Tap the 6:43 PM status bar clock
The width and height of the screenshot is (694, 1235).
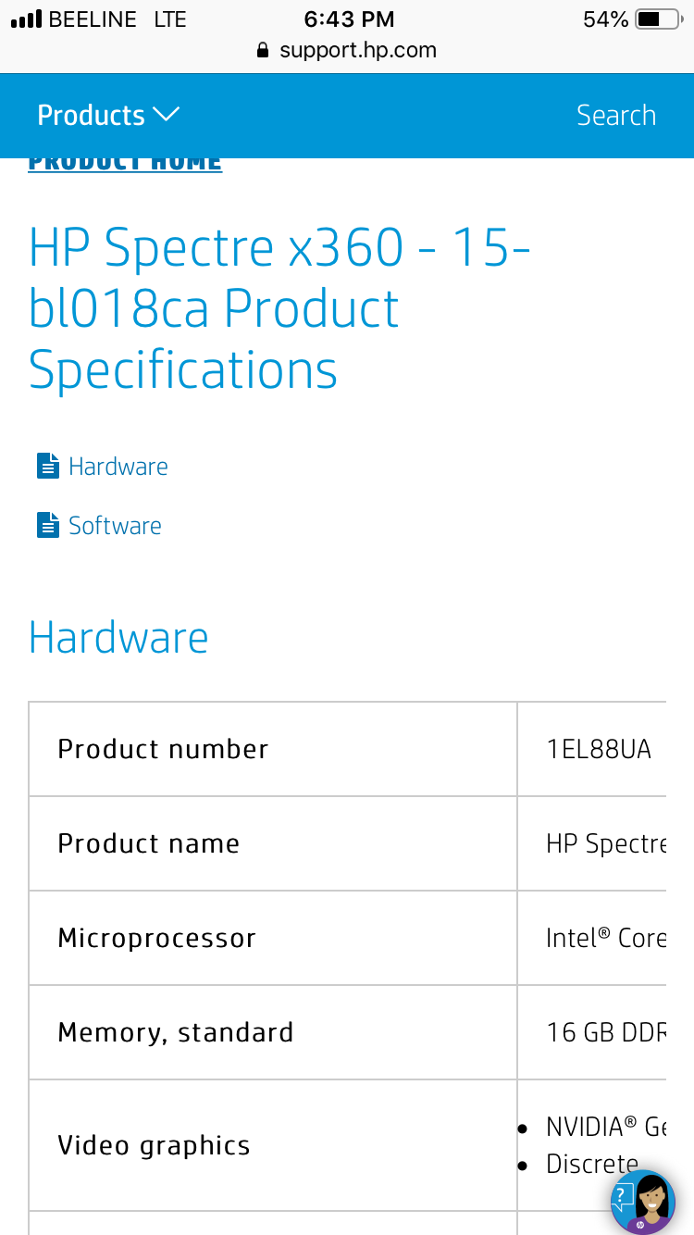pos(348,19)
